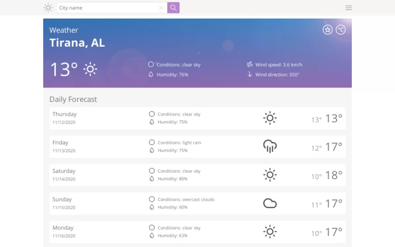395x247 pixels.
Task: Clear the city name field with X
Action: [x=161, y=8]
